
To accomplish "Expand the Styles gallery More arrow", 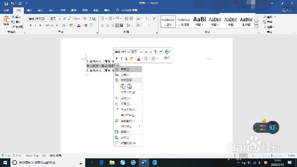I will click(x=256, y=27).
